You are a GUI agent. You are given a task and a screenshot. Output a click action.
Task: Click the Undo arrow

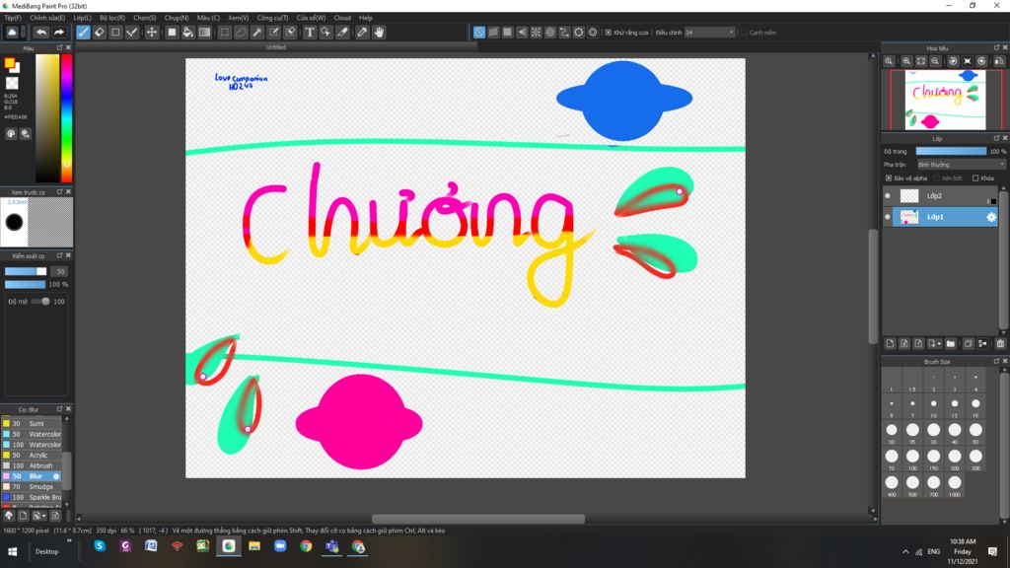[41, 33]
